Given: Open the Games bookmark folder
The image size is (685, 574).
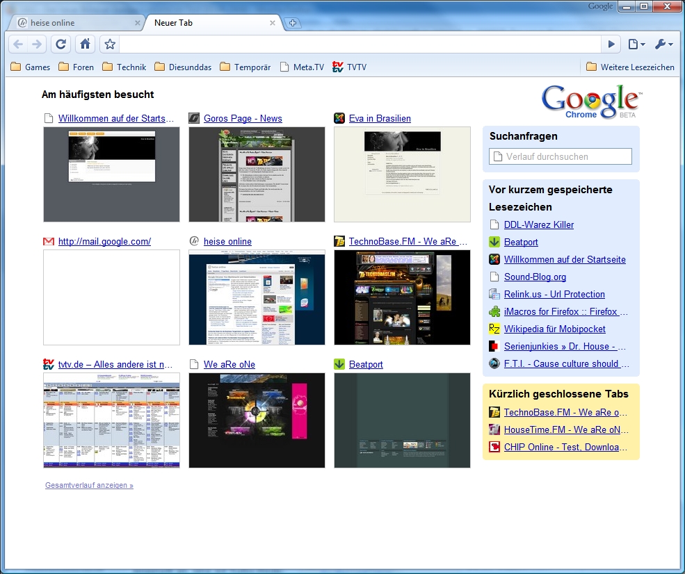Looking at the screenshot, I should (31, 67).
